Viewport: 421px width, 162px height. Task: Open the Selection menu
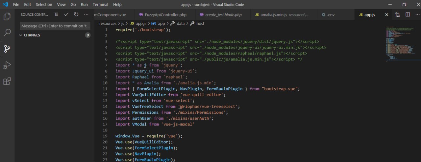(x=44, y=5)
